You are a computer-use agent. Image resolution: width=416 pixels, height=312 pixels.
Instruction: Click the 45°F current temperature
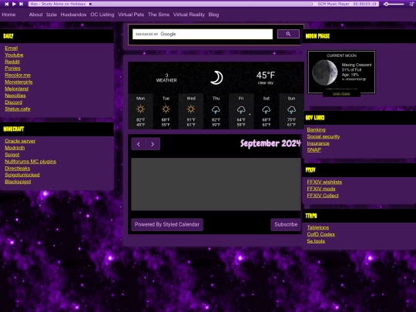266,75
